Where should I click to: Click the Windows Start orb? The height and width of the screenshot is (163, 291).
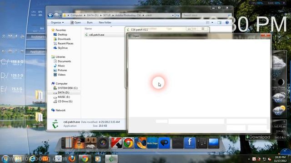[x=5, y=159]
